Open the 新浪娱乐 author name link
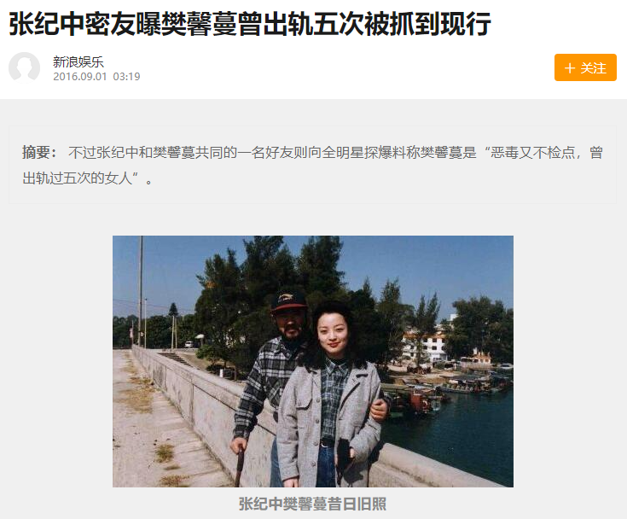The height and width of the screenshot is (519, 627). 78,62
